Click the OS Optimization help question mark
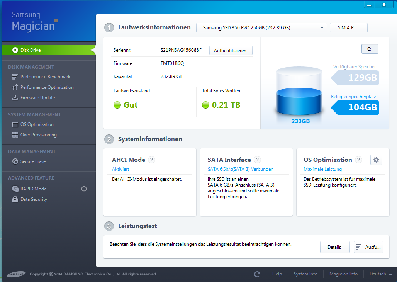Viewport: 397px width, 282px height. [x=358, y=160]
